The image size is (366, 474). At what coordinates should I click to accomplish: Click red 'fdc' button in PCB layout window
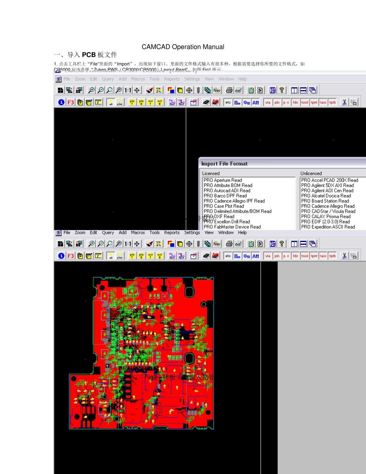pos(295,256)
